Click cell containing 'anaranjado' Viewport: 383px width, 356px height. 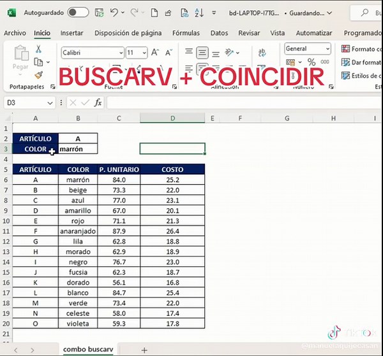pyautogui.click(x=78, y=231)
